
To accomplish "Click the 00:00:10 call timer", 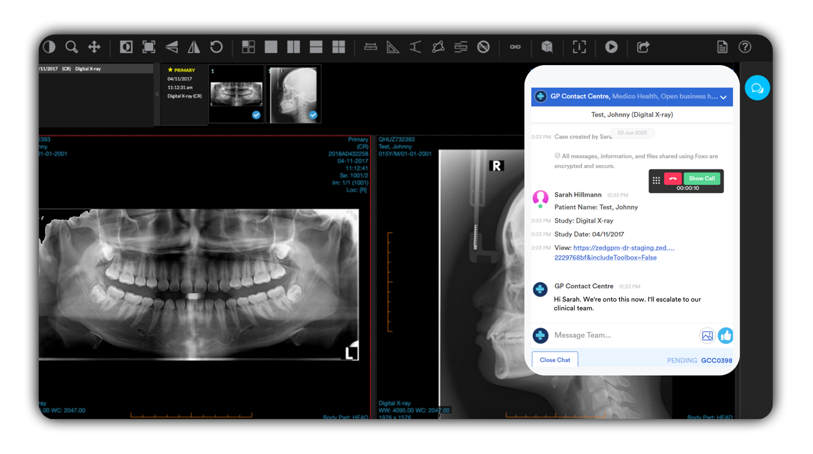I will (x=687, y=188).
